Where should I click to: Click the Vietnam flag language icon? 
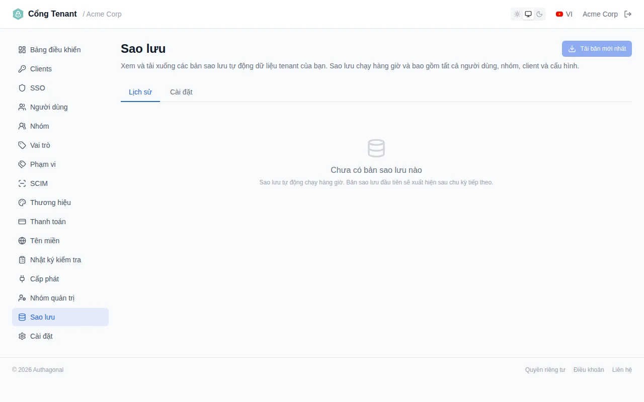[559, 14]
